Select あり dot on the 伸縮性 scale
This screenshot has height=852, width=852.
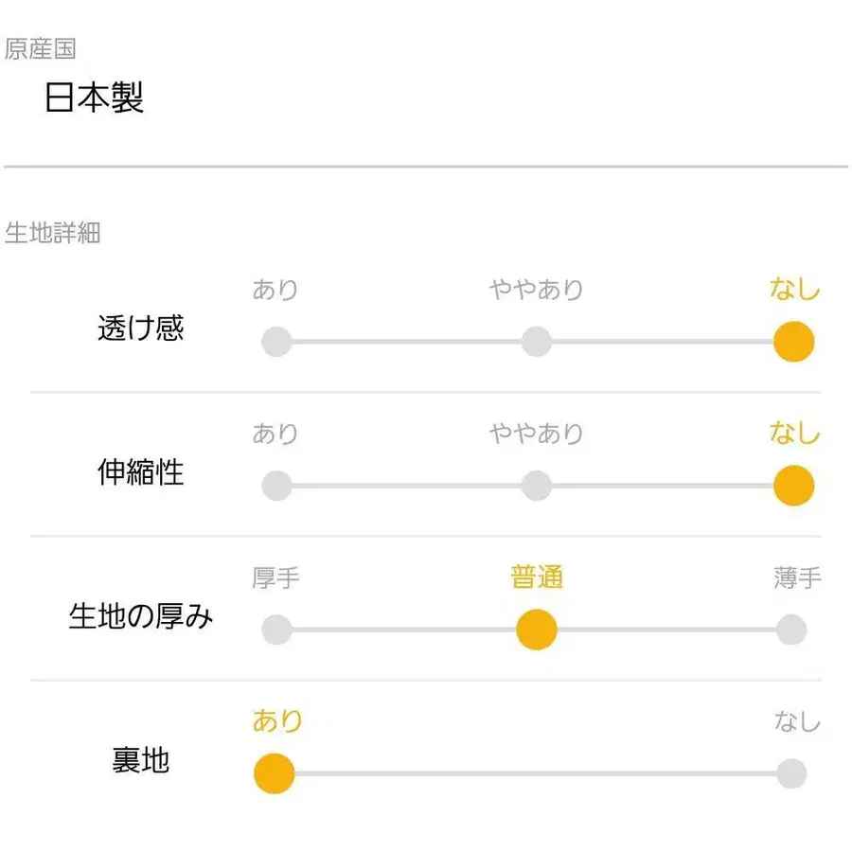[x=275, y=484]
